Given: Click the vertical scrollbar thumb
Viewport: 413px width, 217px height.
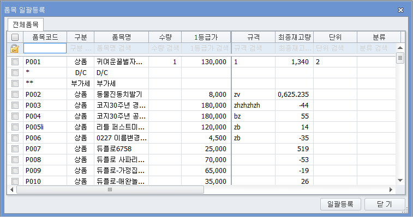Looking at the screenshot, I should (400, 58).
